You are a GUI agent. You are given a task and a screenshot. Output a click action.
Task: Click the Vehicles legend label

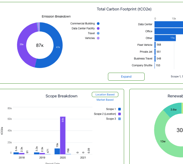[90, 38]
